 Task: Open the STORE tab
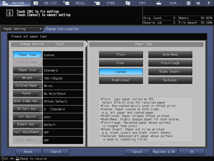[x=108, y=3]
